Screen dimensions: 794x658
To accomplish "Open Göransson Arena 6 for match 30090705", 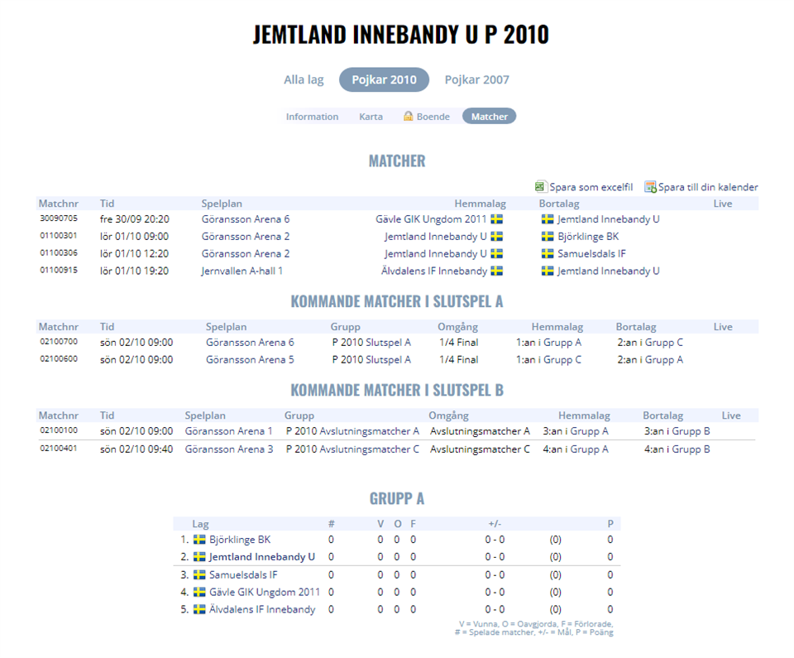I will [246, 219].
